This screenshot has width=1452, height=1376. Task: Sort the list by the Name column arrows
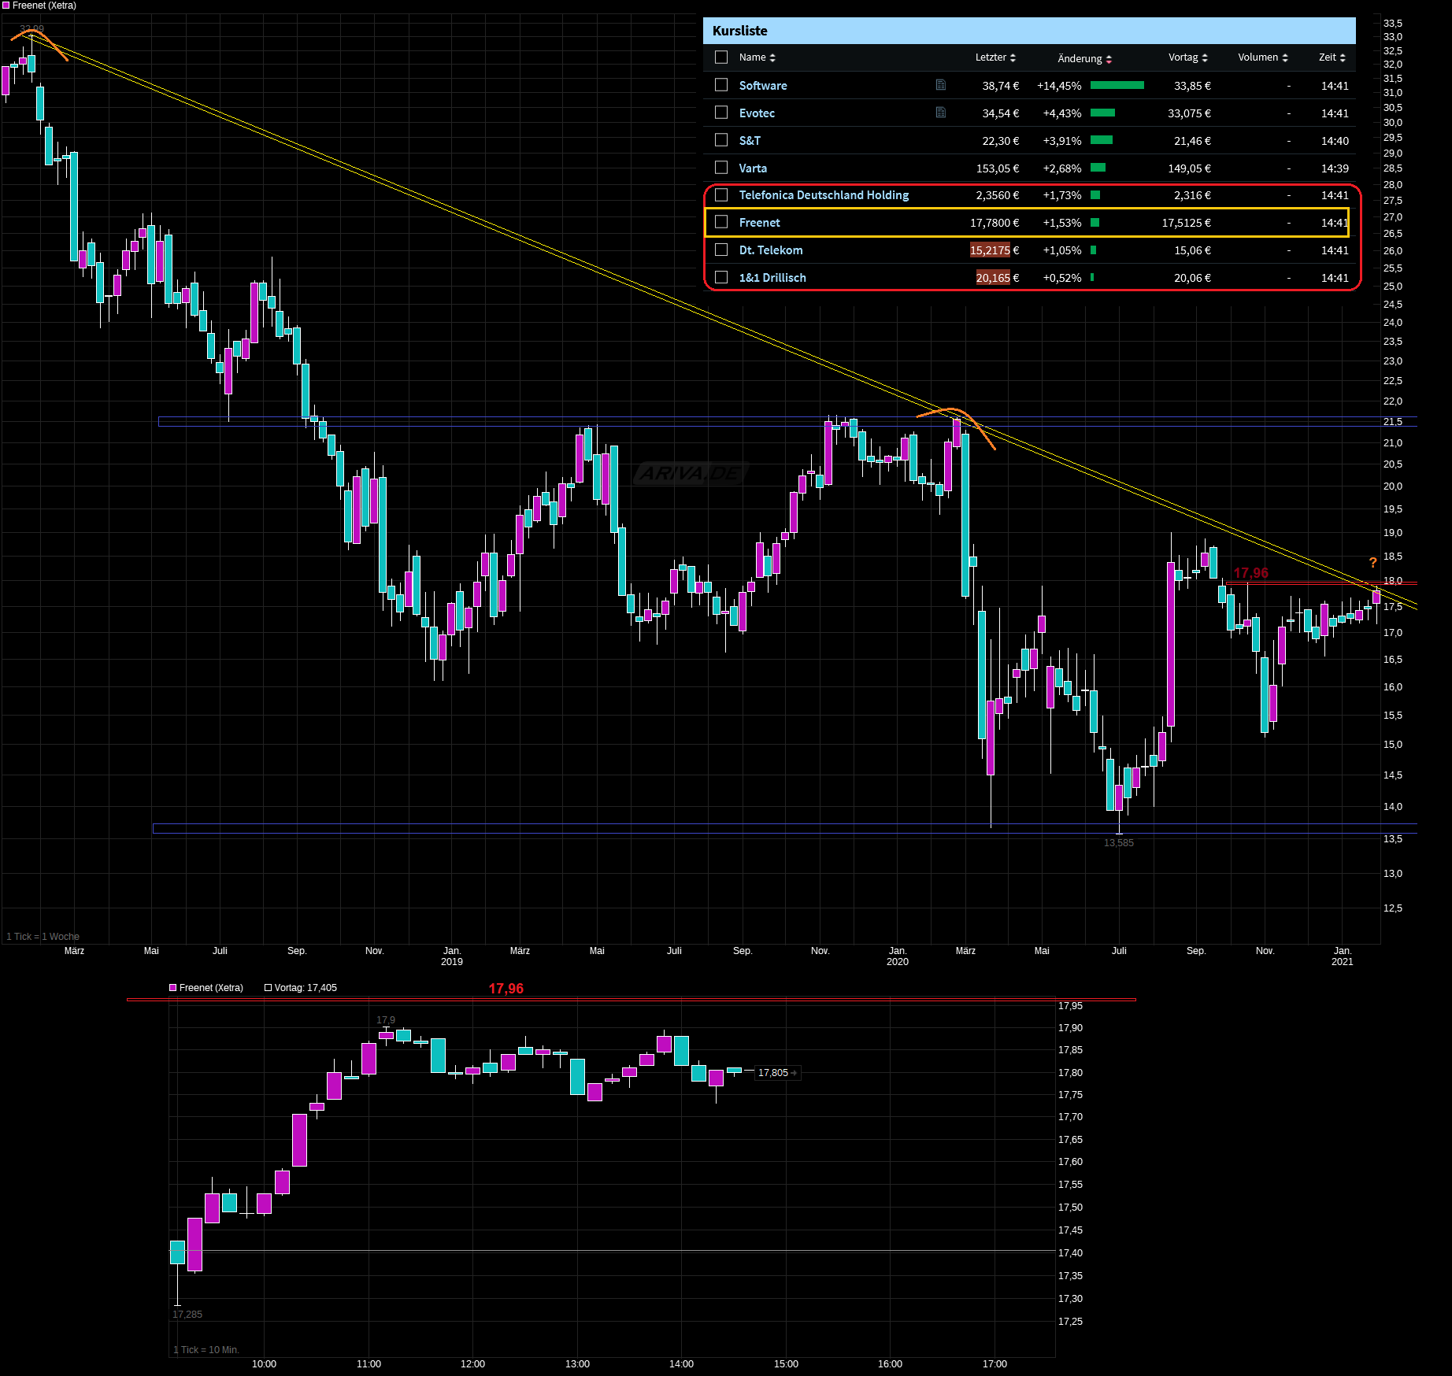tap(772, 57)
